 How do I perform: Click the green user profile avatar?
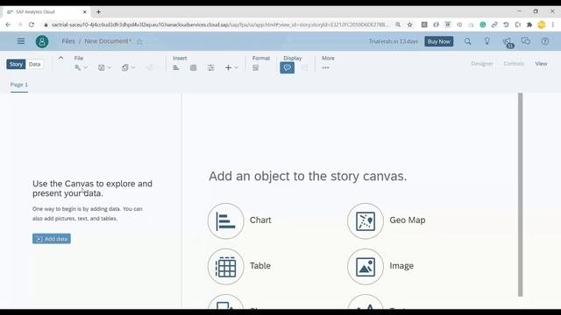[42, 42]
